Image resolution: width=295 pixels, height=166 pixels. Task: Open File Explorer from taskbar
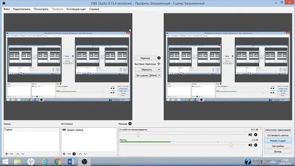[x=18, y=162]
